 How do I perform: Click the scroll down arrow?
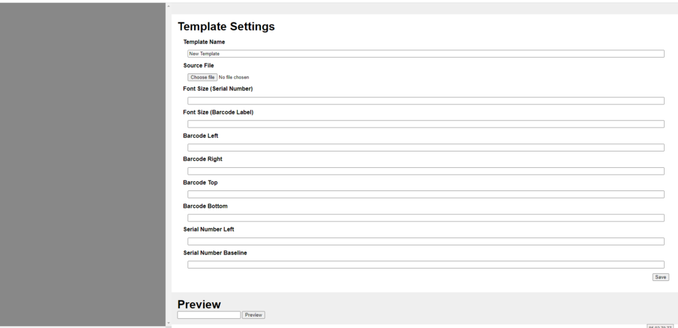[168, 323]
